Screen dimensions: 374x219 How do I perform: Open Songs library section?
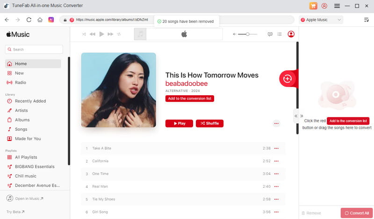tap(33, 129)
